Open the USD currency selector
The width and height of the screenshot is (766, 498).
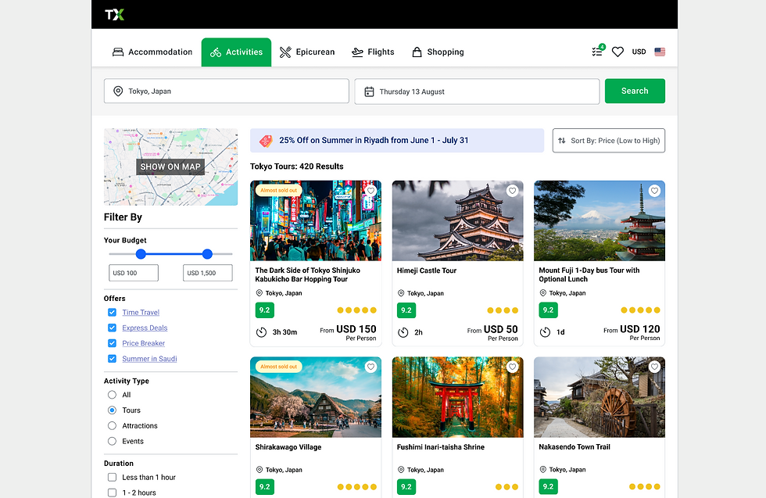click(639, 52)
